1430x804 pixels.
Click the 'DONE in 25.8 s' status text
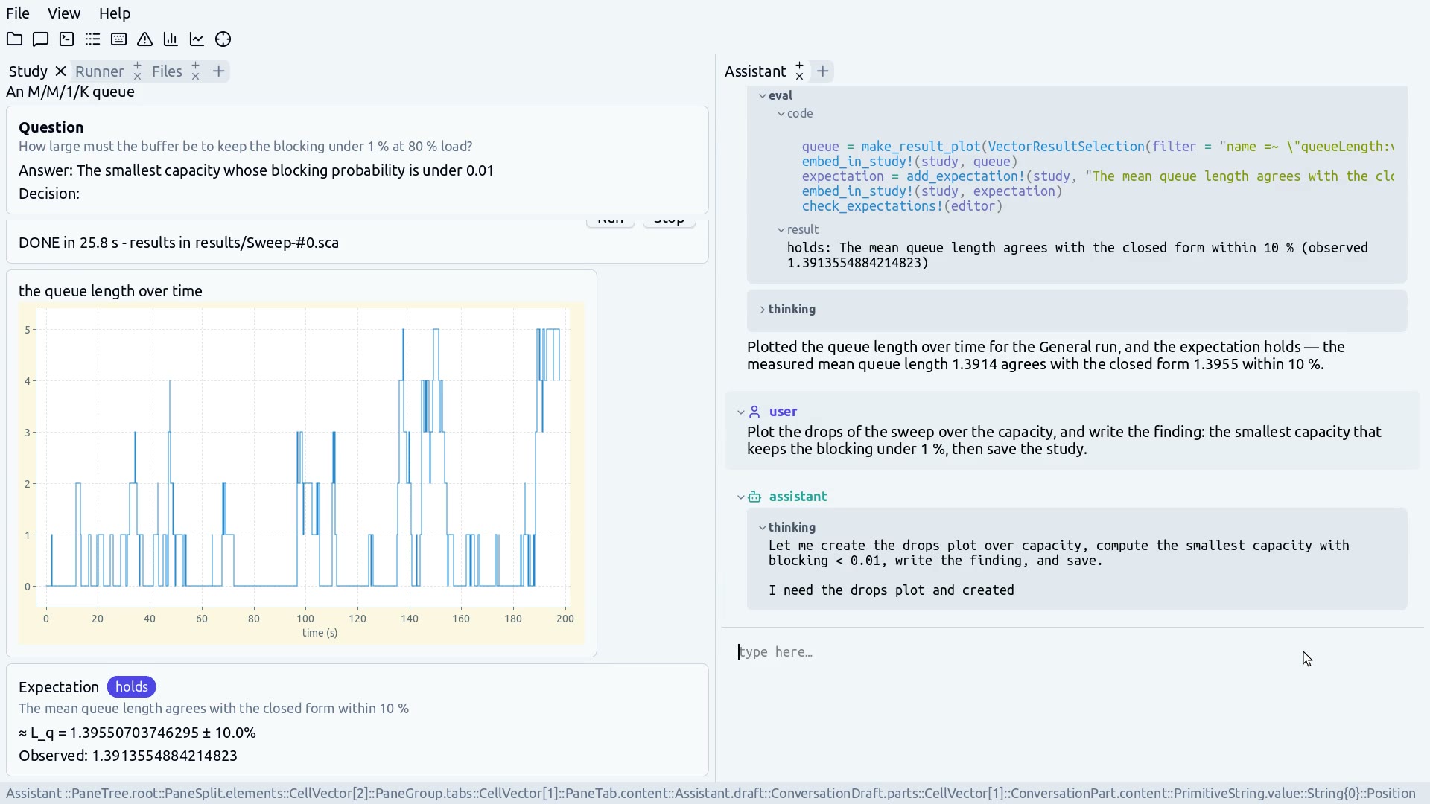(179, 243)
